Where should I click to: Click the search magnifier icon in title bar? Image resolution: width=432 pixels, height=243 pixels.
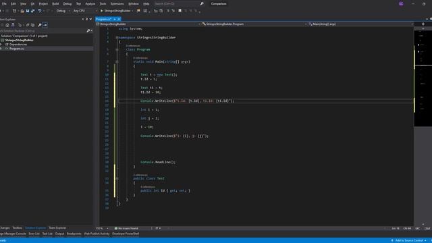point(202,4)
